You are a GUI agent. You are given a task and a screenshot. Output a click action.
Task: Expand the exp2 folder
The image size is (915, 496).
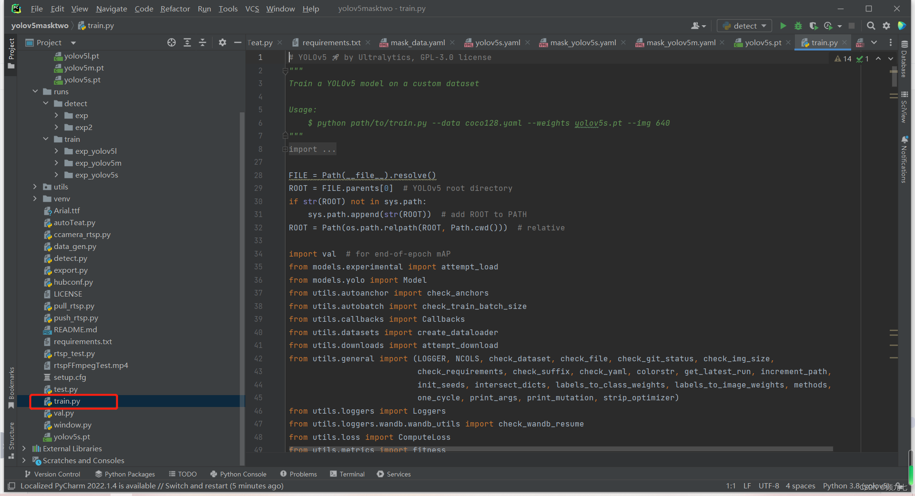[x=56, y=127]
